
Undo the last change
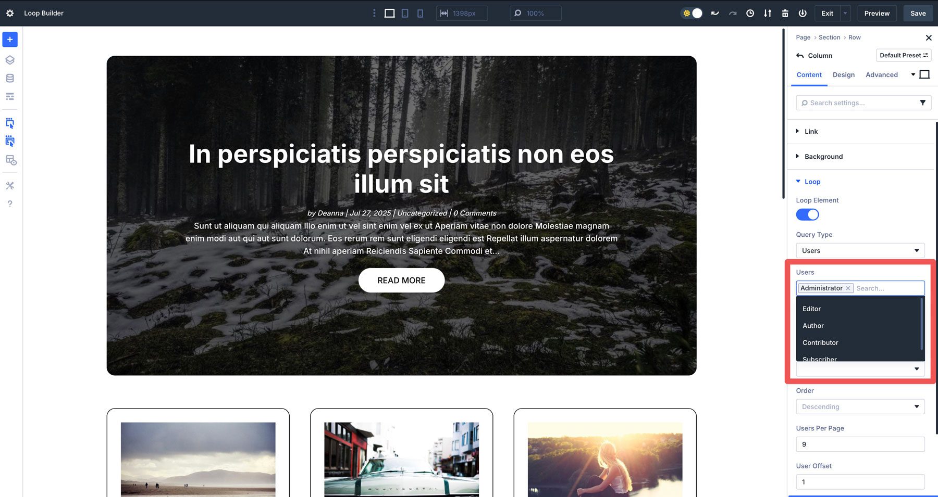click(x=714, y=13)
